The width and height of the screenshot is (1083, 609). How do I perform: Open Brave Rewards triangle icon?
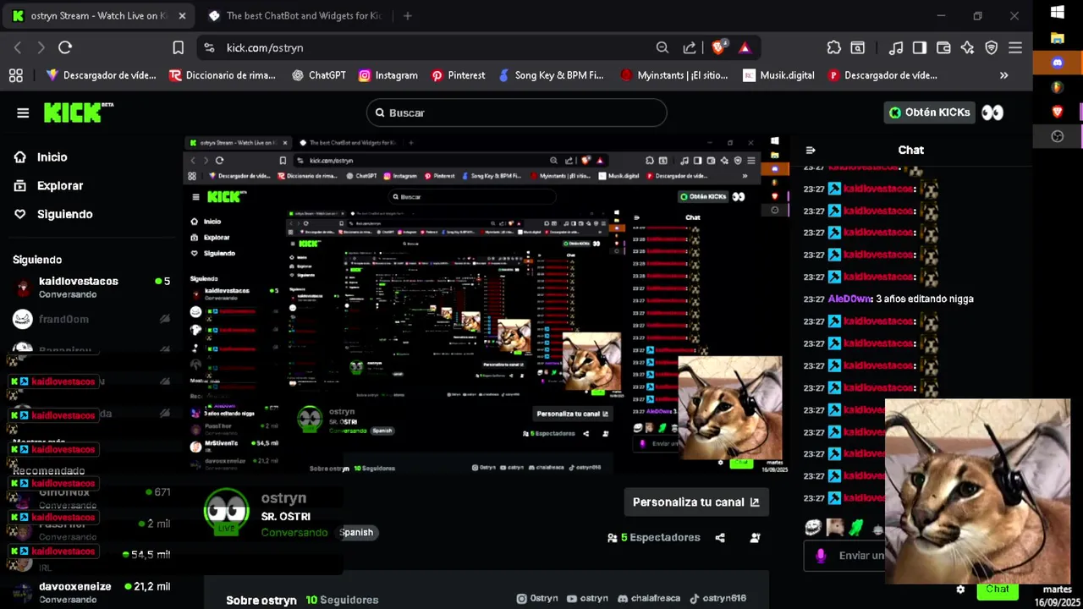[745, 48]
